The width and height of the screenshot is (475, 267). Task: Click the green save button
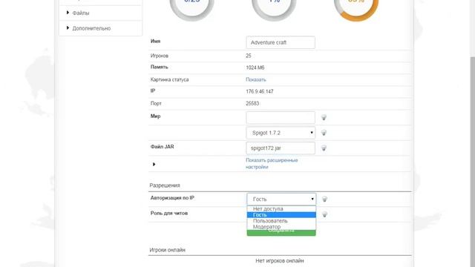pyautogui.click(x=281, y=232)
